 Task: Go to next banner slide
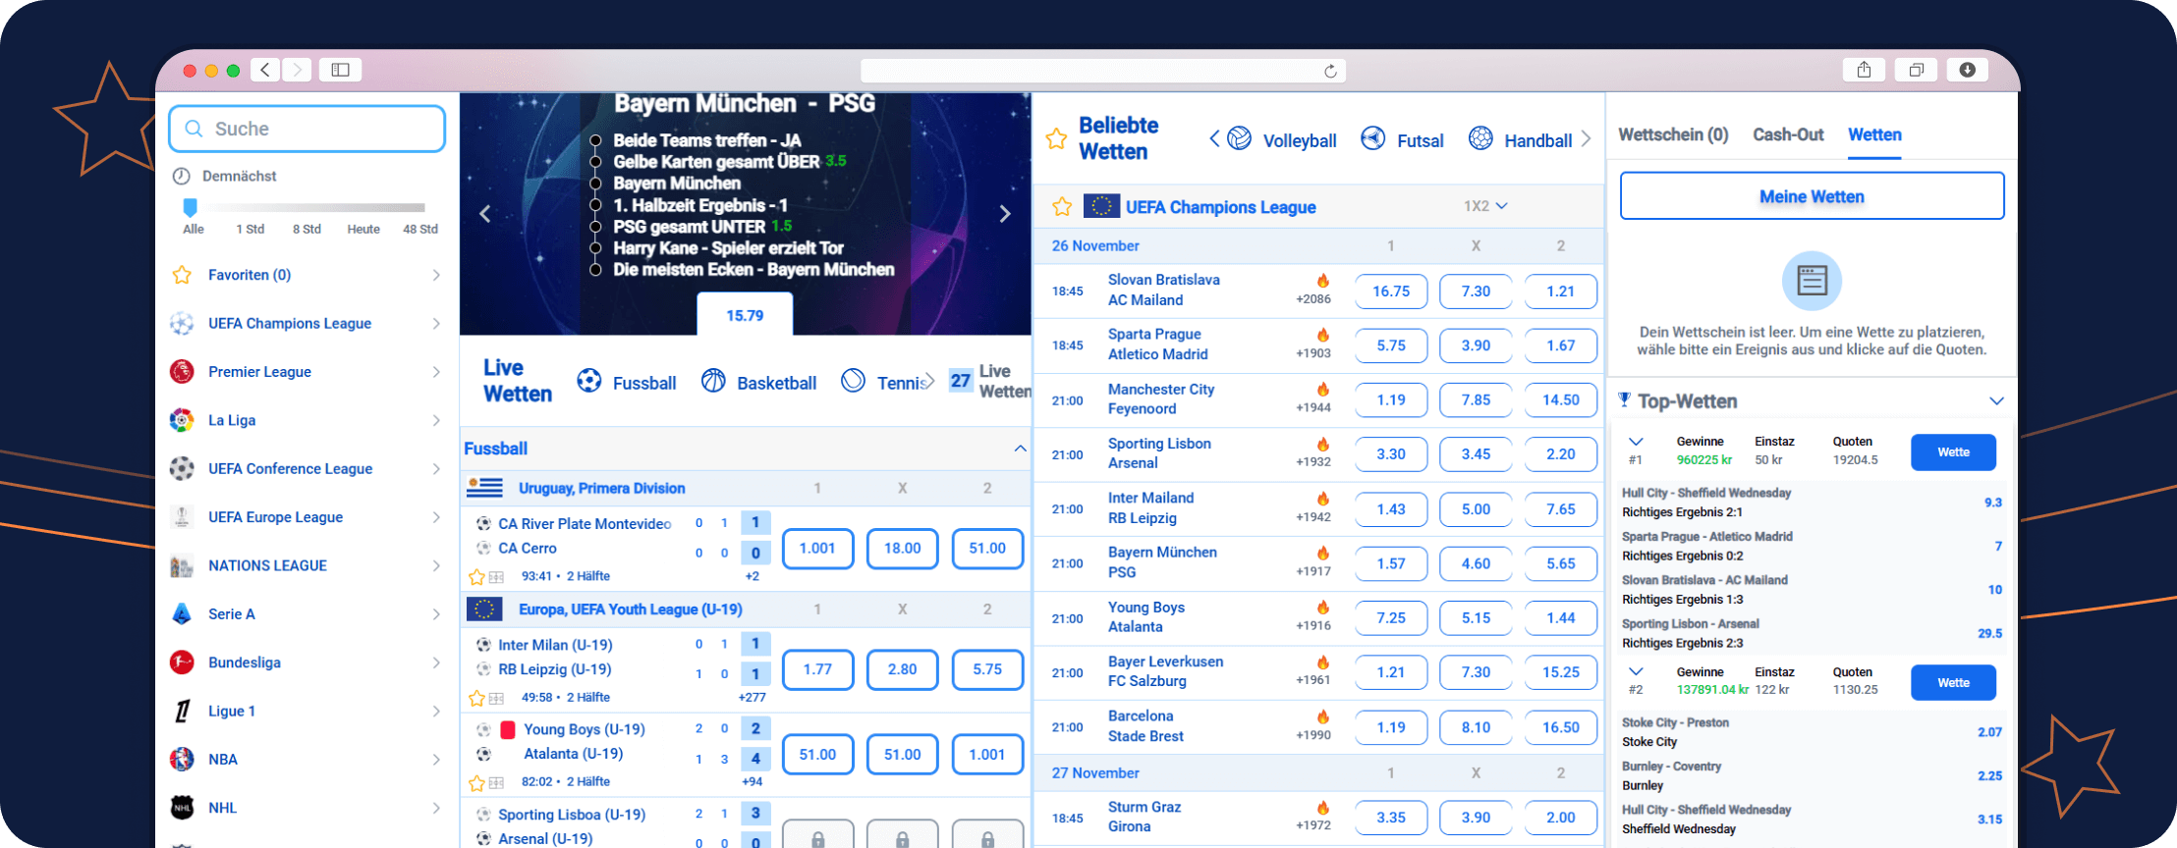coord(1004,214)
